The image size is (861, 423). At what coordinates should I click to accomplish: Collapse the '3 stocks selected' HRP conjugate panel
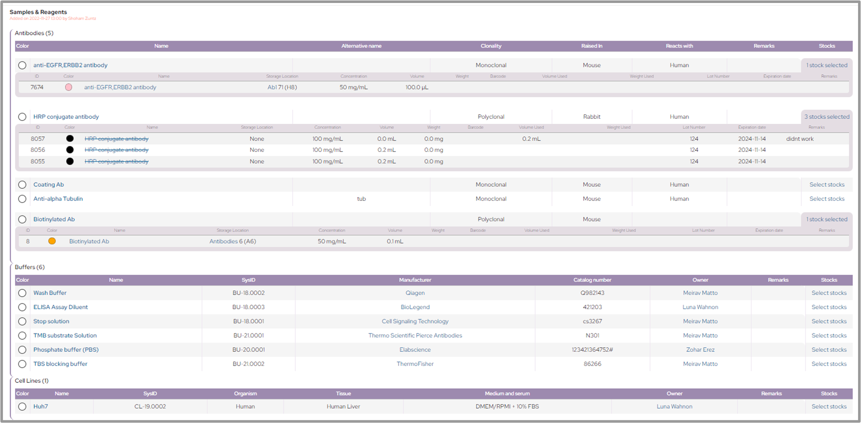click(x=826, y=117)
